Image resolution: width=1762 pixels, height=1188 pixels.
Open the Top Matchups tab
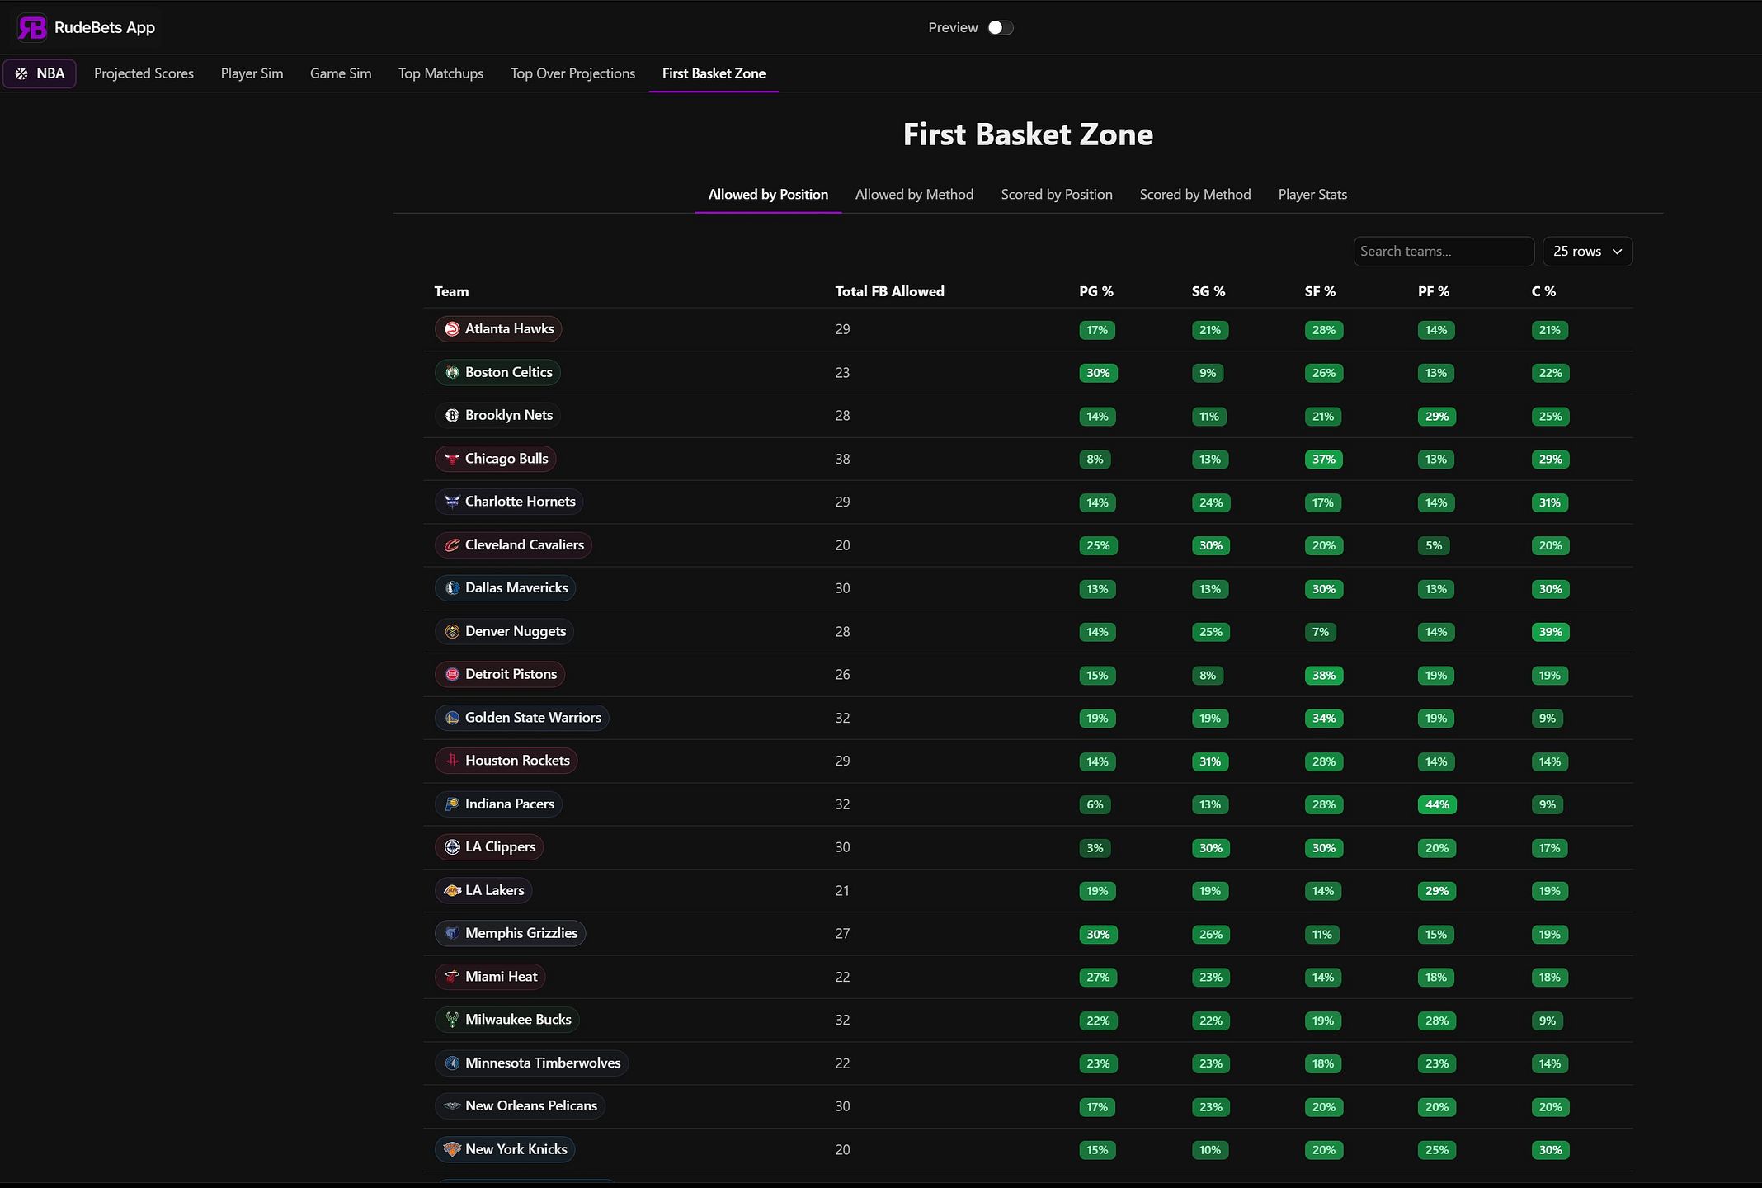(440, 73)
